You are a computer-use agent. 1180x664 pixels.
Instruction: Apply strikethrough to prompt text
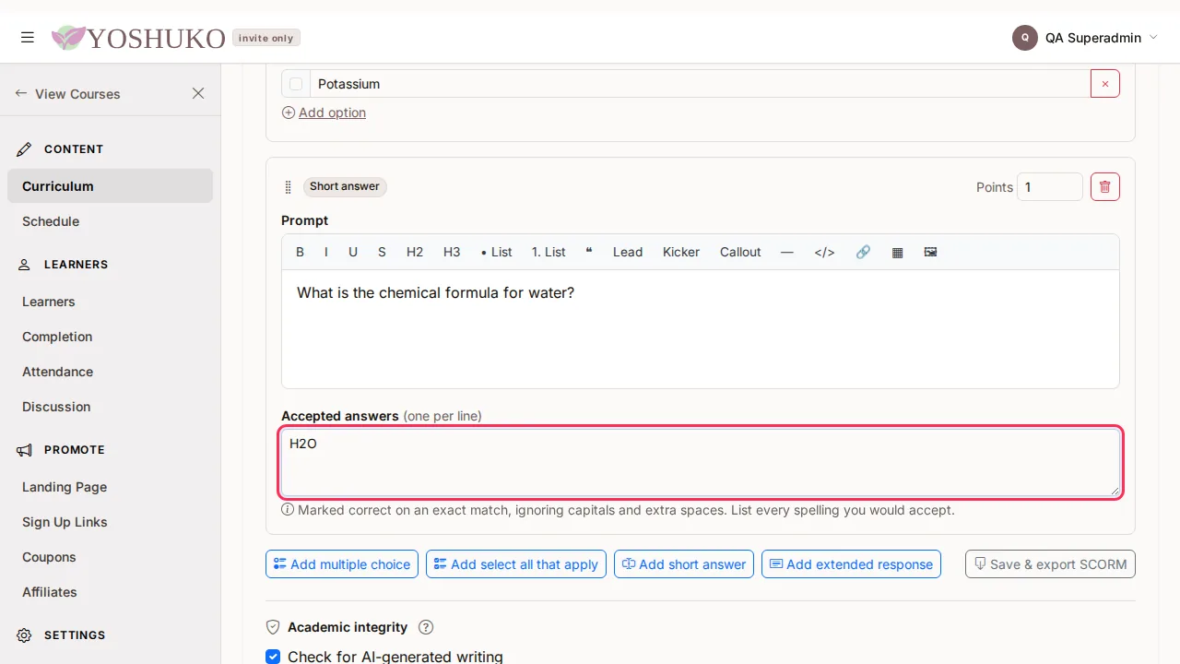pos(382,252)
